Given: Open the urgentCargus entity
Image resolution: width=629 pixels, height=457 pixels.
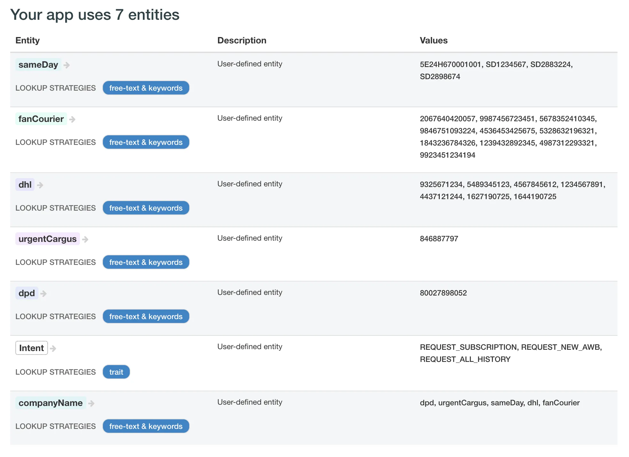Looking at the screenshot, I should tap(47, 239).
